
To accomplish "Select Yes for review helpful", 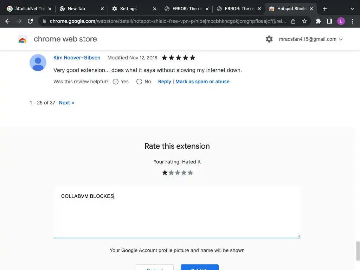I will pyautogui.click(x=116, y=82).
